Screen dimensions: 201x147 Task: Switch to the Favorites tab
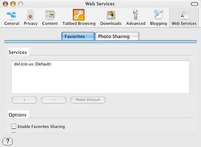pyautogui.click(x=78, y=36)
